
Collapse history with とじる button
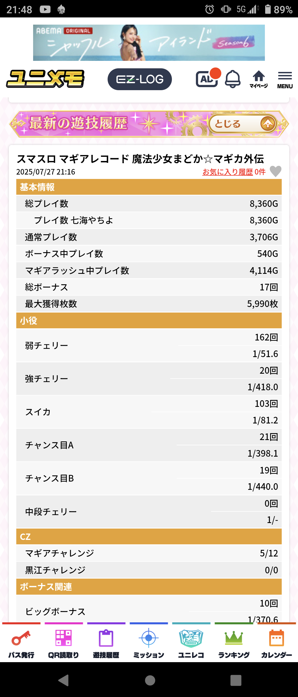[x=242, y=124]
